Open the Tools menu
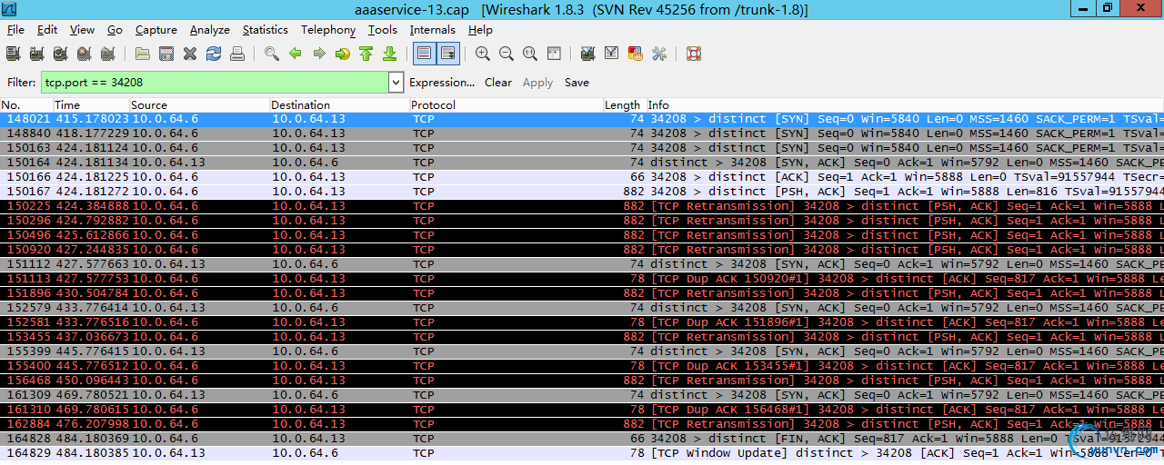This screenshot has width=1164, height=465. (x=383, y=30)
